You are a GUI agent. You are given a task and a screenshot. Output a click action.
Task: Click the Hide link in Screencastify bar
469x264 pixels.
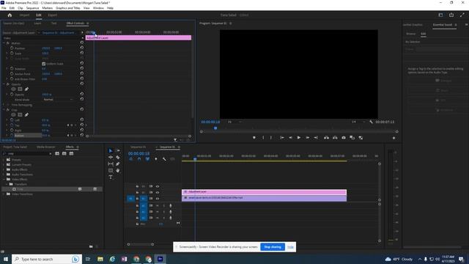[290, 247]
